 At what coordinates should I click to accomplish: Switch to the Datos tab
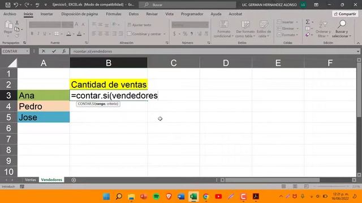(x=133, y=14)
